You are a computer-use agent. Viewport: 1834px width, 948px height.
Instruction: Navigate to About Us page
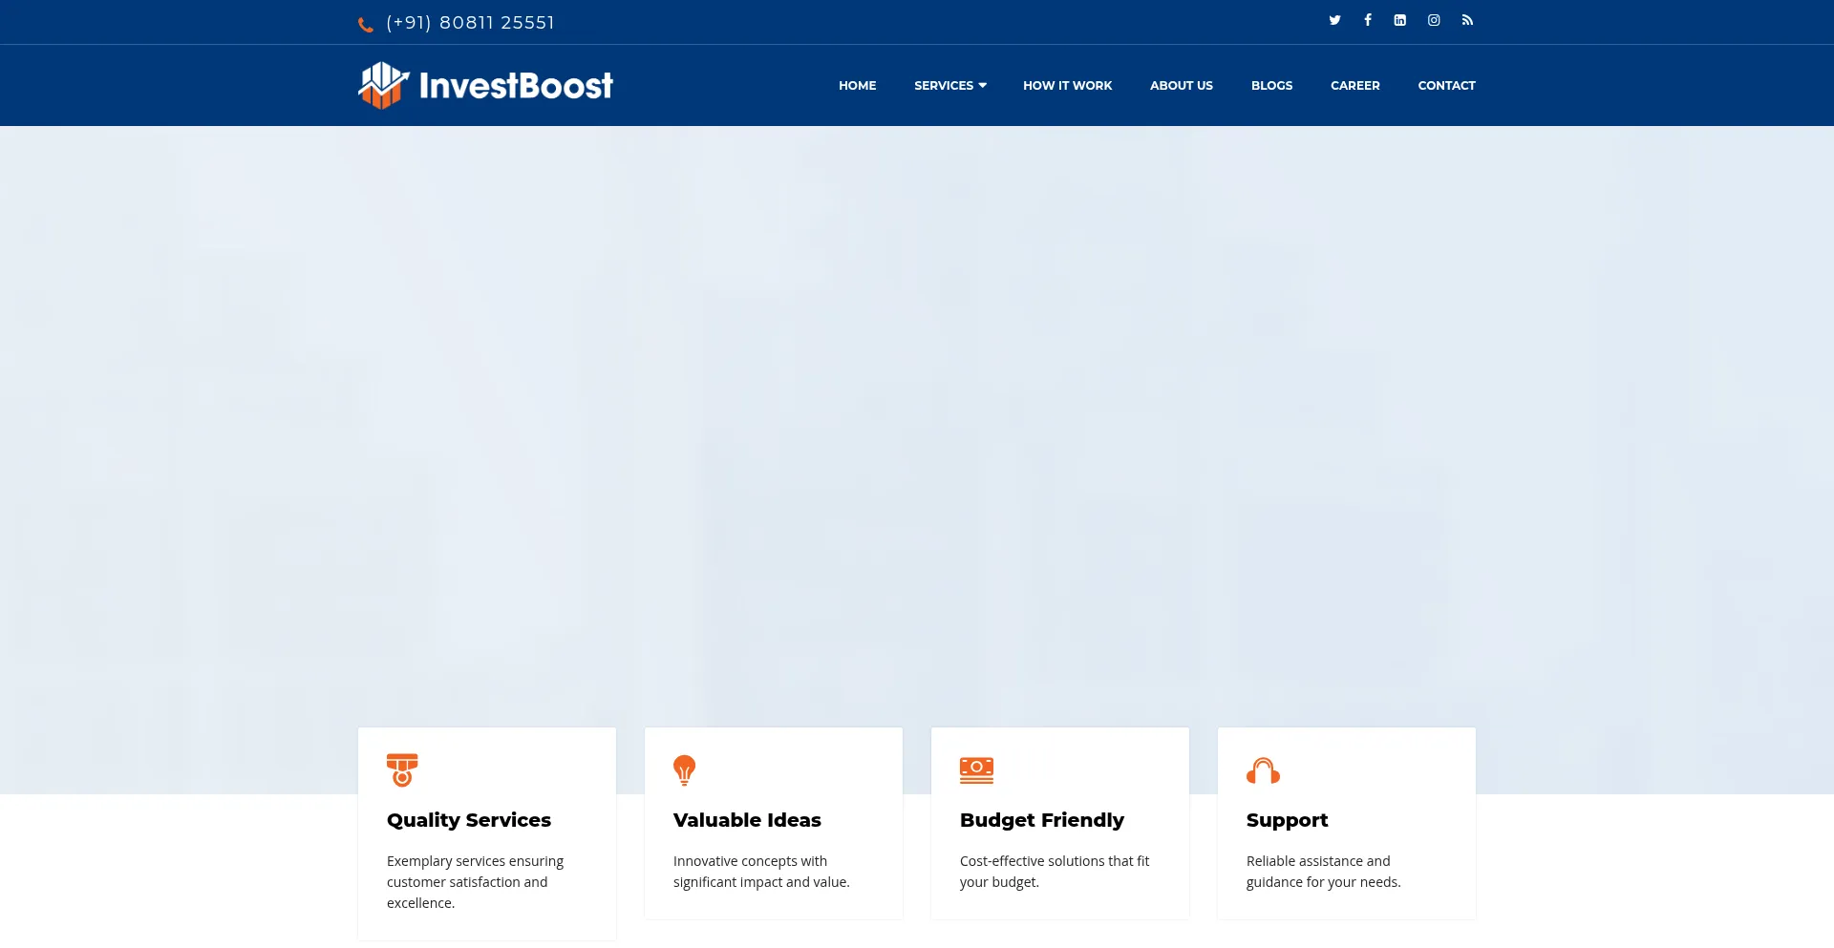pyautogui.click(x=1181, y=85)
